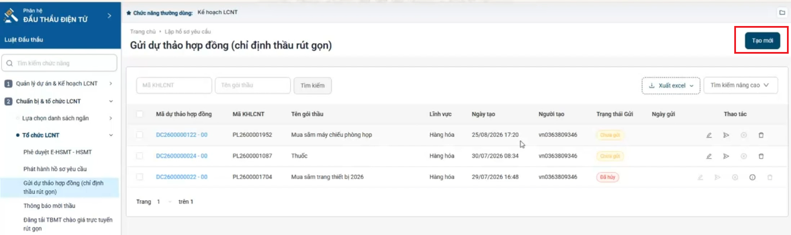
Task: Click the Trạng thái Gửi column header
Action: [614, 114]
